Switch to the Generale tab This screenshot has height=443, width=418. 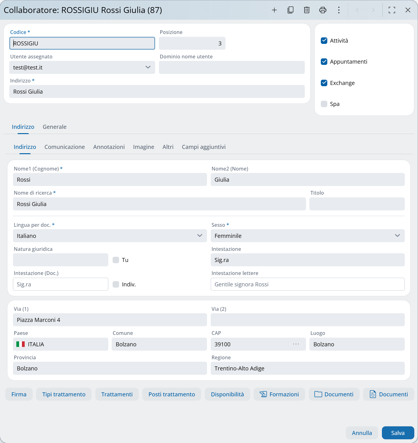55,127
